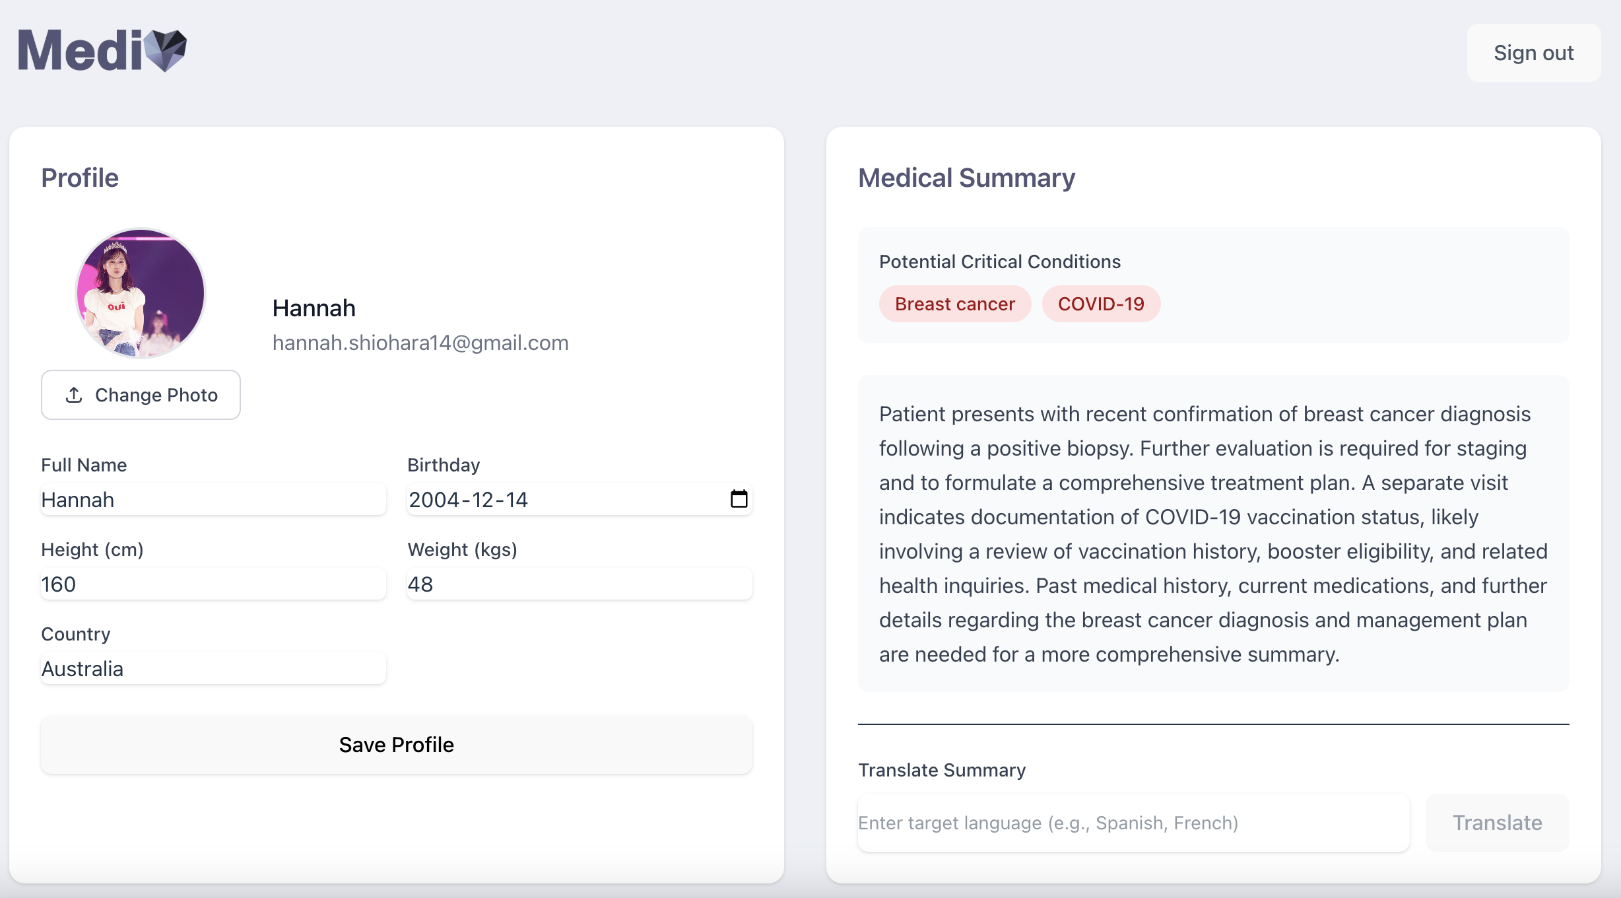Click the Change Photo button
1621x898 pixels.
click(x=141, y=395)
